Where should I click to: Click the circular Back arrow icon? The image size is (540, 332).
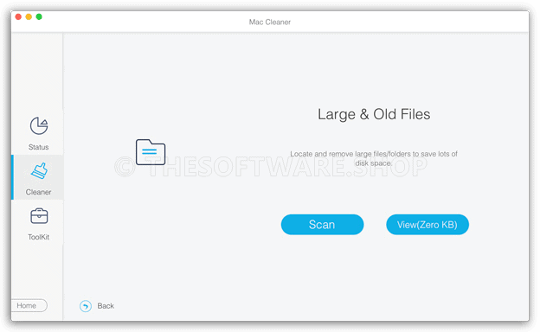[86, 306]
